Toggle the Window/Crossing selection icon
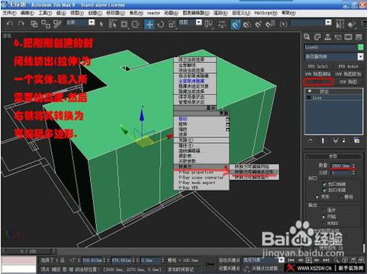 point(136,24)
